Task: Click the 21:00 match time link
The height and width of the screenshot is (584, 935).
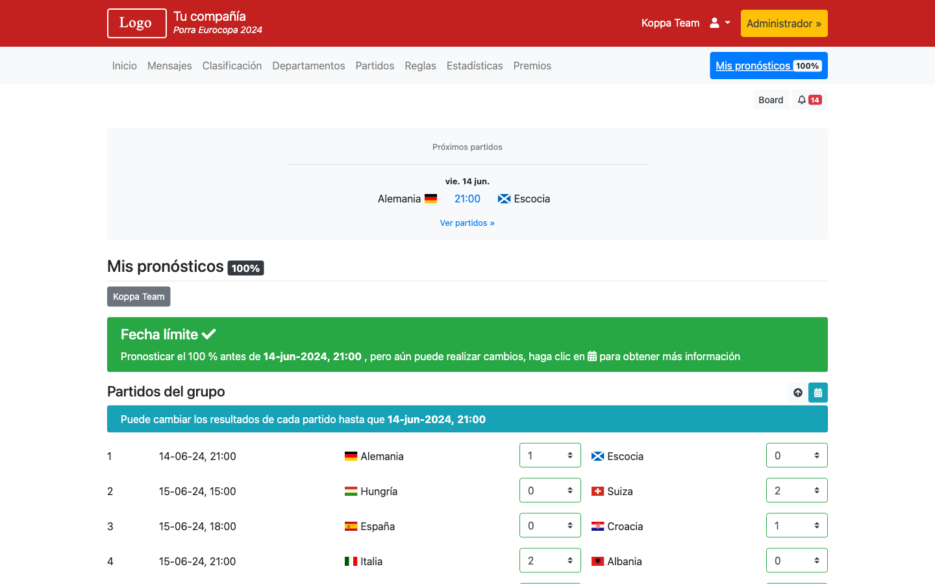Action: pyautogui.click(x=467, y=199)
